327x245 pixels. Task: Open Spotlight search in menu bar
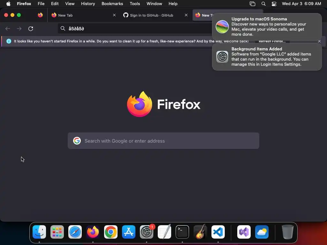coord(263,4)
